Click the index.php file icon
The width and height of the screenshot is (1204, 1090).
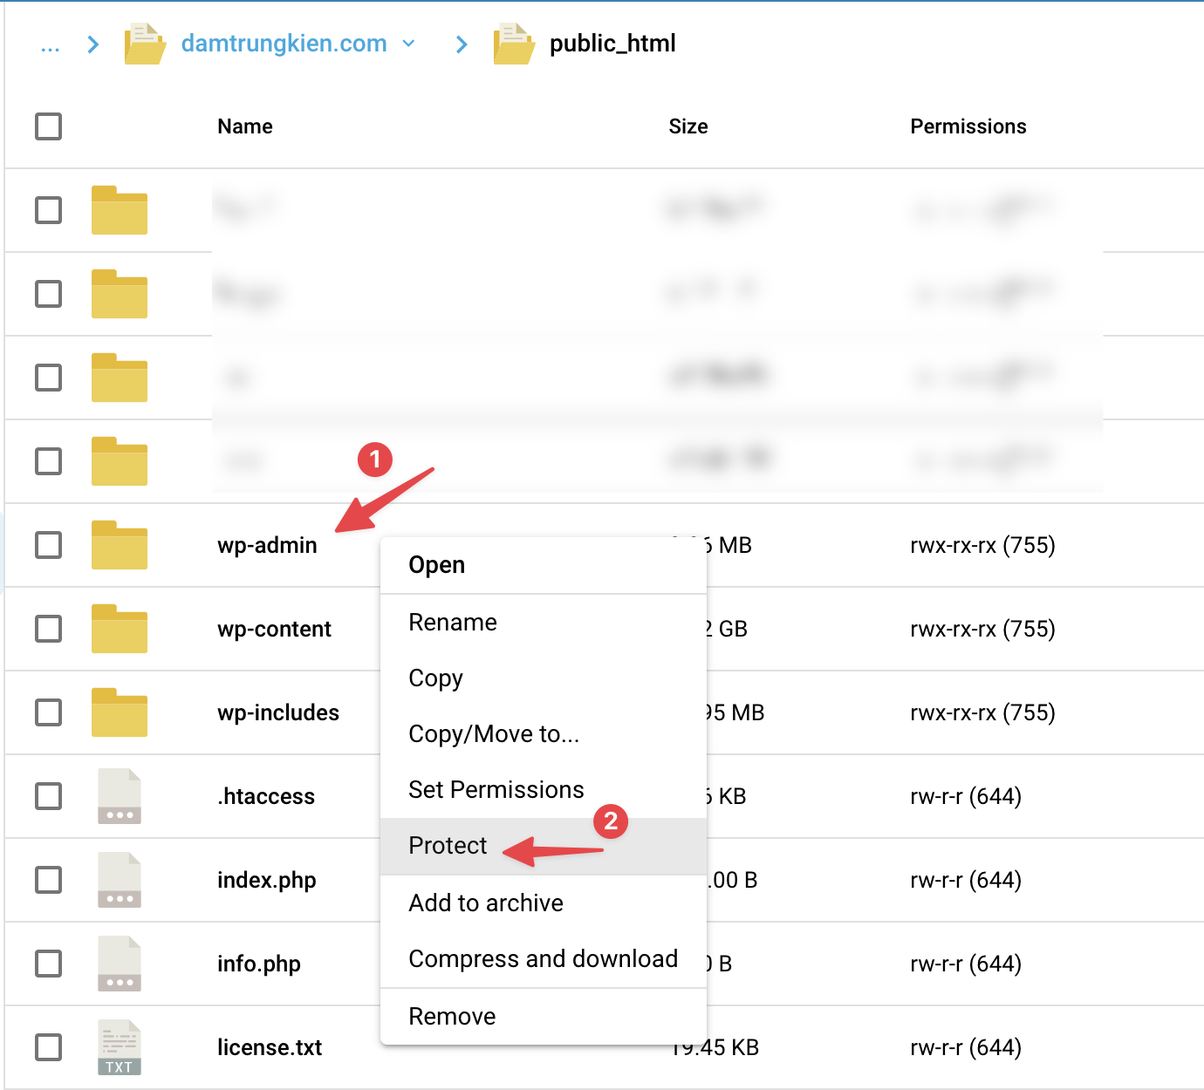[120, 880]
